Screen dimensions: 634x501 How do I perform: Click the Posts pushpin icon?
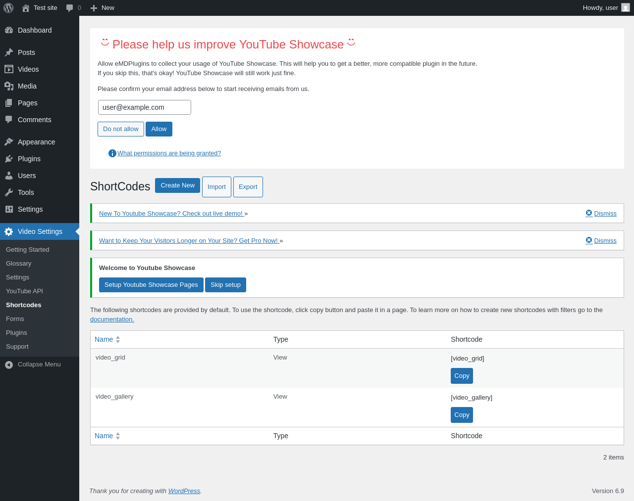[9, 52]
